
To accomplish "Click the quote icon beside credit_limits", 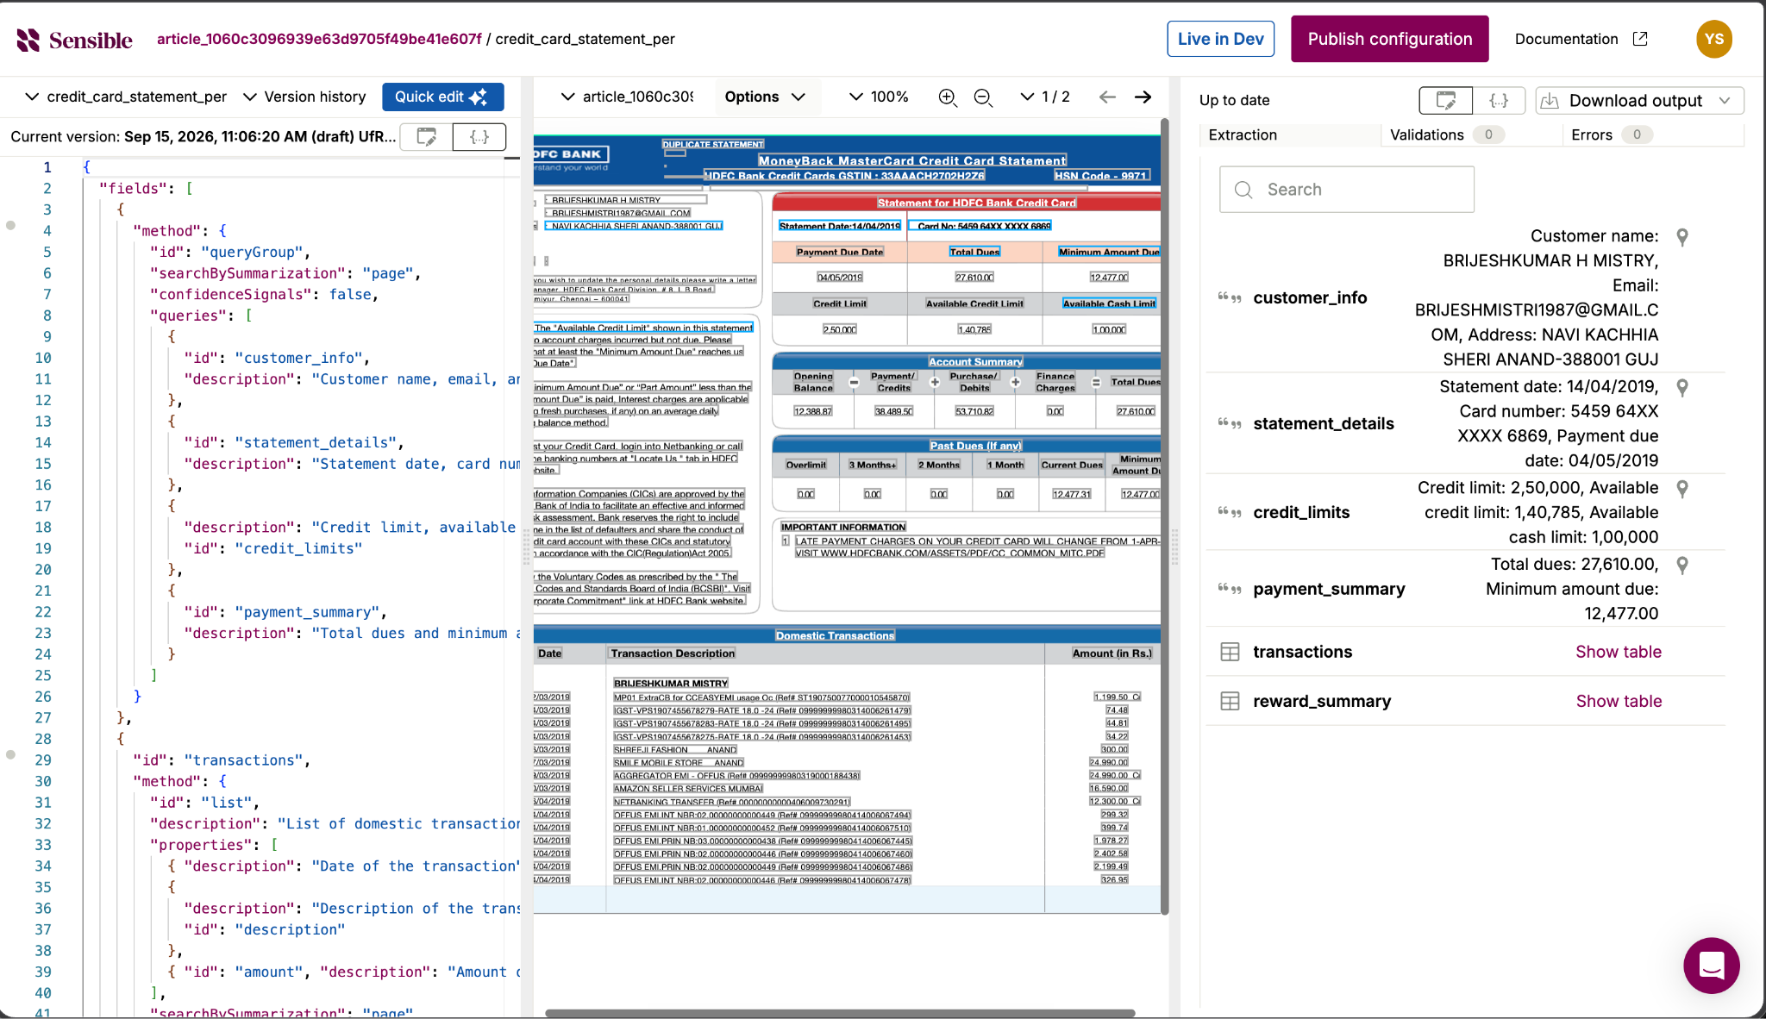I will 1230,512.
